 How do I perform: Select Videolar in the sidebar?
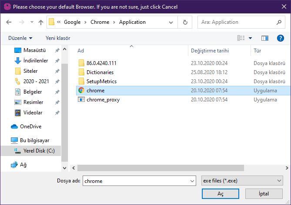point(33,113)
